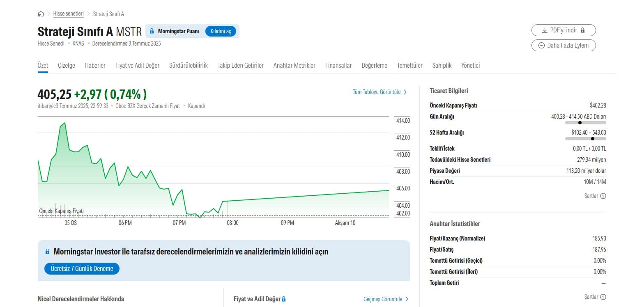Open Geçmişi Görüntüle link
Viewport: 628px width, 307px height.
[383, 299]
